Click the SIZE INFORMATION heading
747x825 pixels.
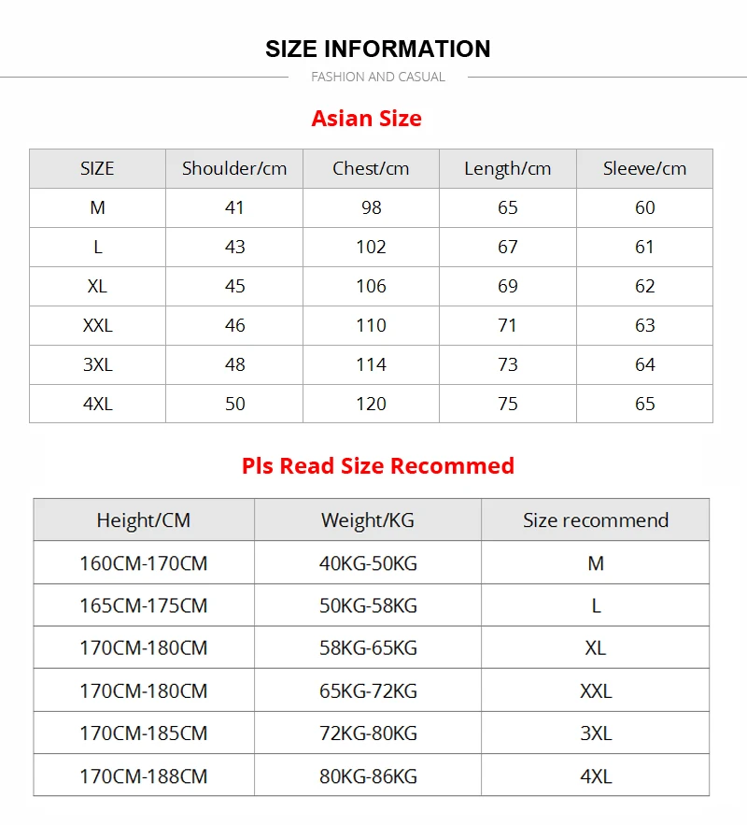pyautogui.click(x=377, y=49)
